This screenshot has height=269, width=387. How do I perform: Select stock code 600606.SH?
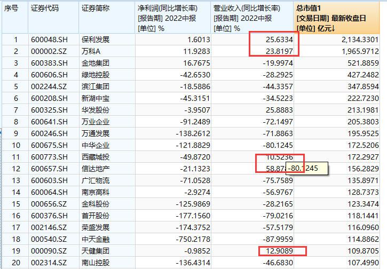(x=49, y=75)
